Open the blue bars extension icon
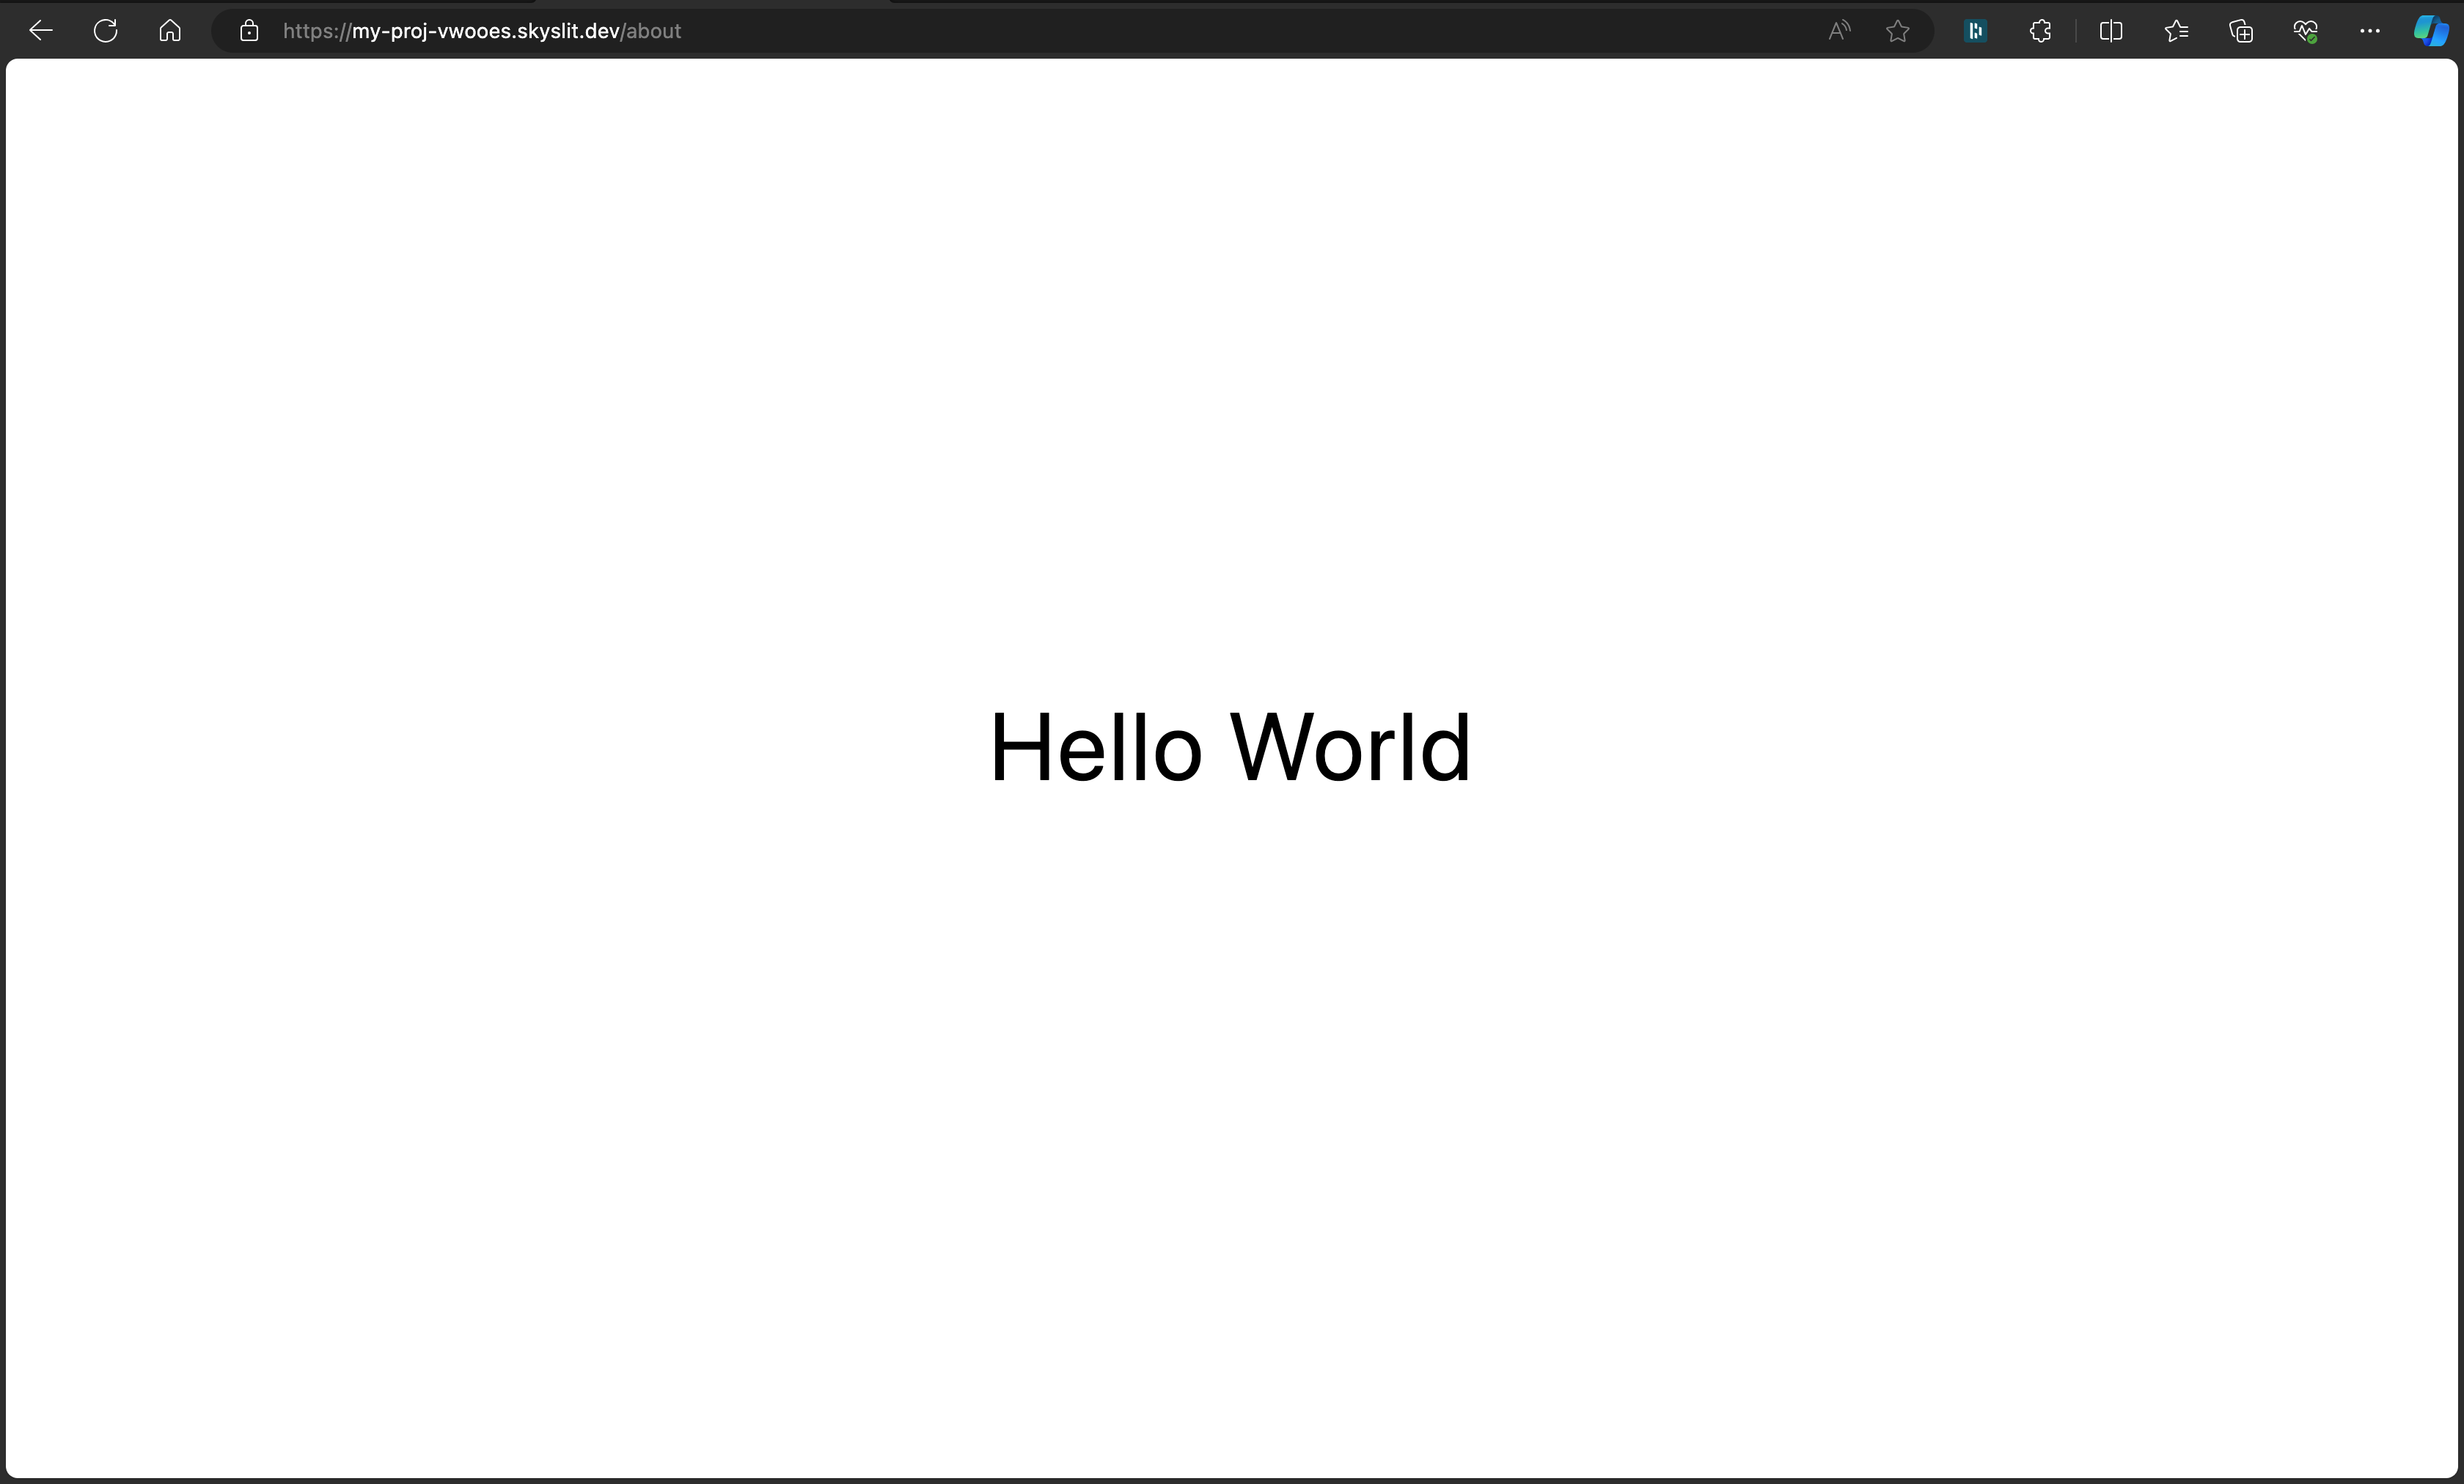Image resolution: width=2464 pixels, height=1484 pixels. tap(1975, 31)
